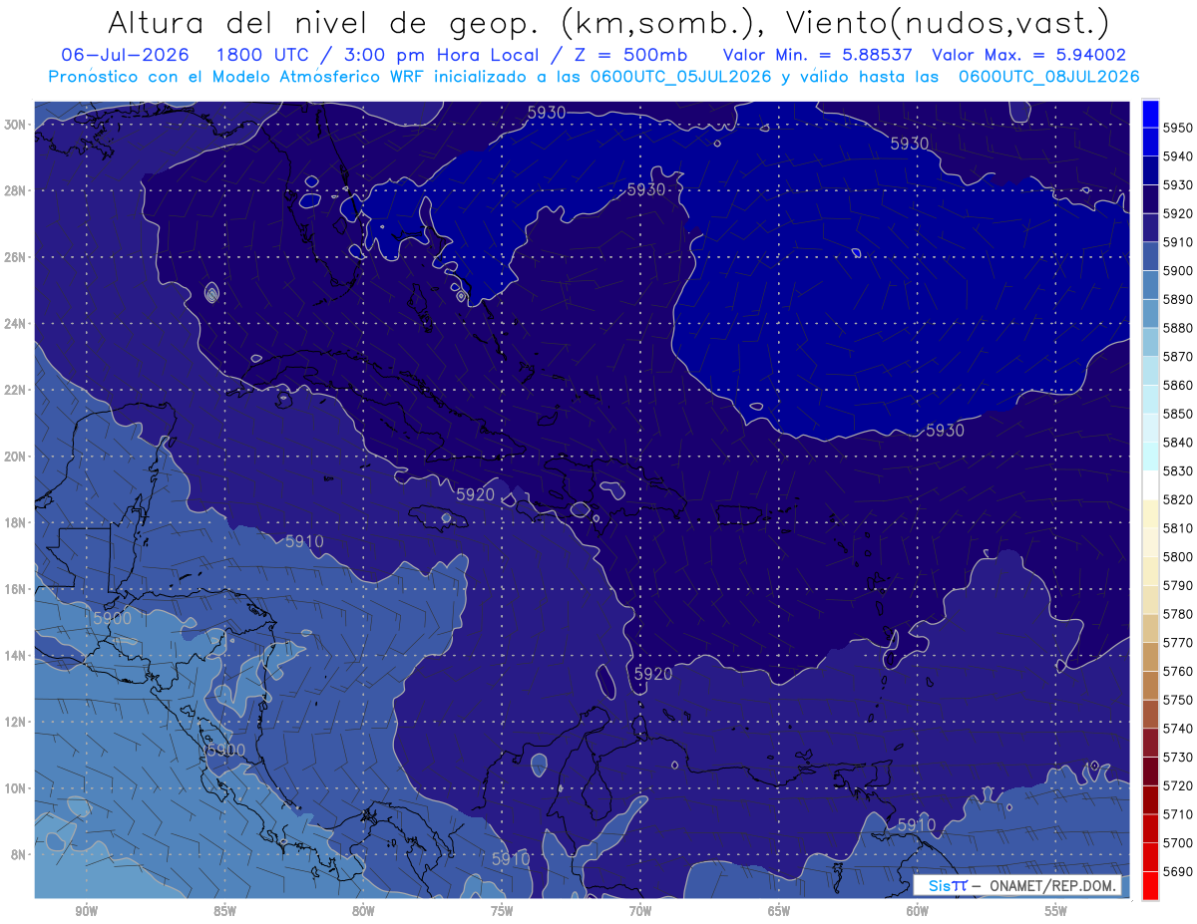The width and height of the screenshot is (1197, 924).
Task: Click the 75W longitude axis label
Action: 502,911
